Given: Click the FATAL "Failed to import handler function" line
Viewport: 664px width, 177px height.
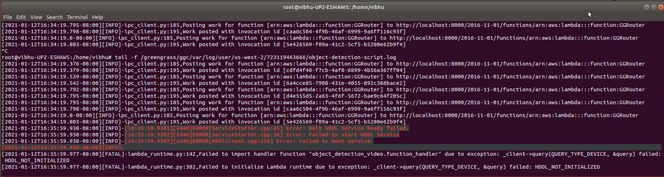Looking at the screenshot, I should [x=331, y=154].
